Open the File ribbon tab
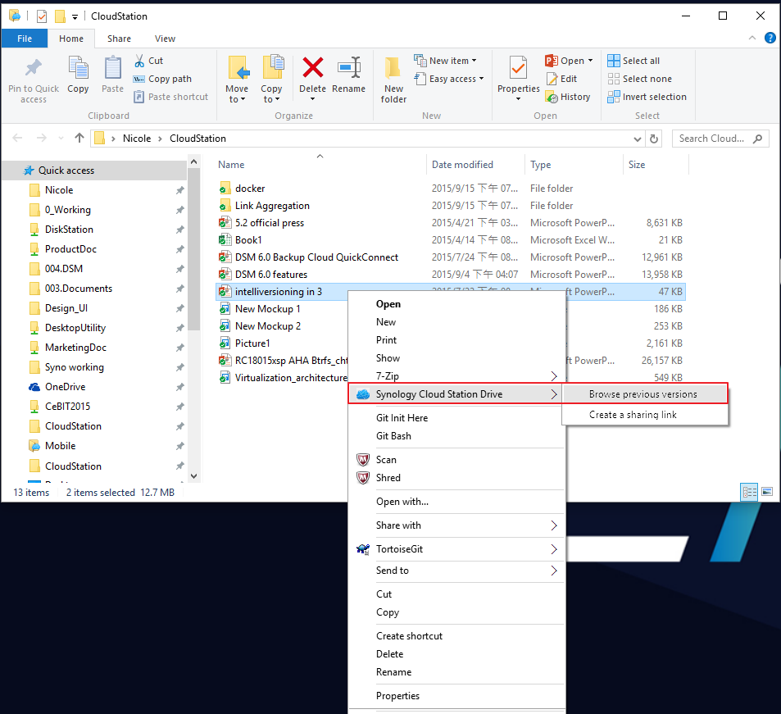The height and width of the screenshot is (714, 781). pos(25,39)
